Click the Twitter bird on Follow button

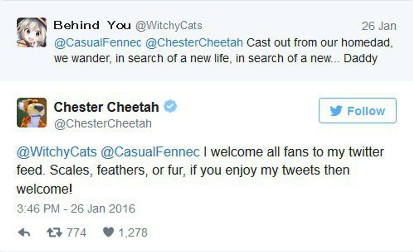[x=336, y=111]
